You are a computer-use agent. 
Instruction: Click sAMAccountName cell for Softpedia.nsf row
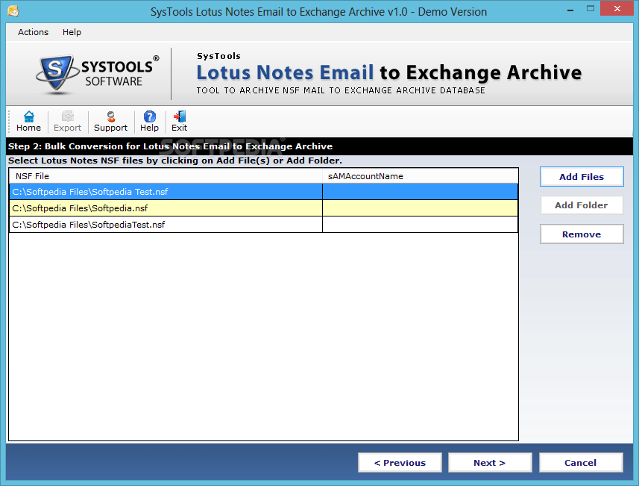click(x=420, y=208)
